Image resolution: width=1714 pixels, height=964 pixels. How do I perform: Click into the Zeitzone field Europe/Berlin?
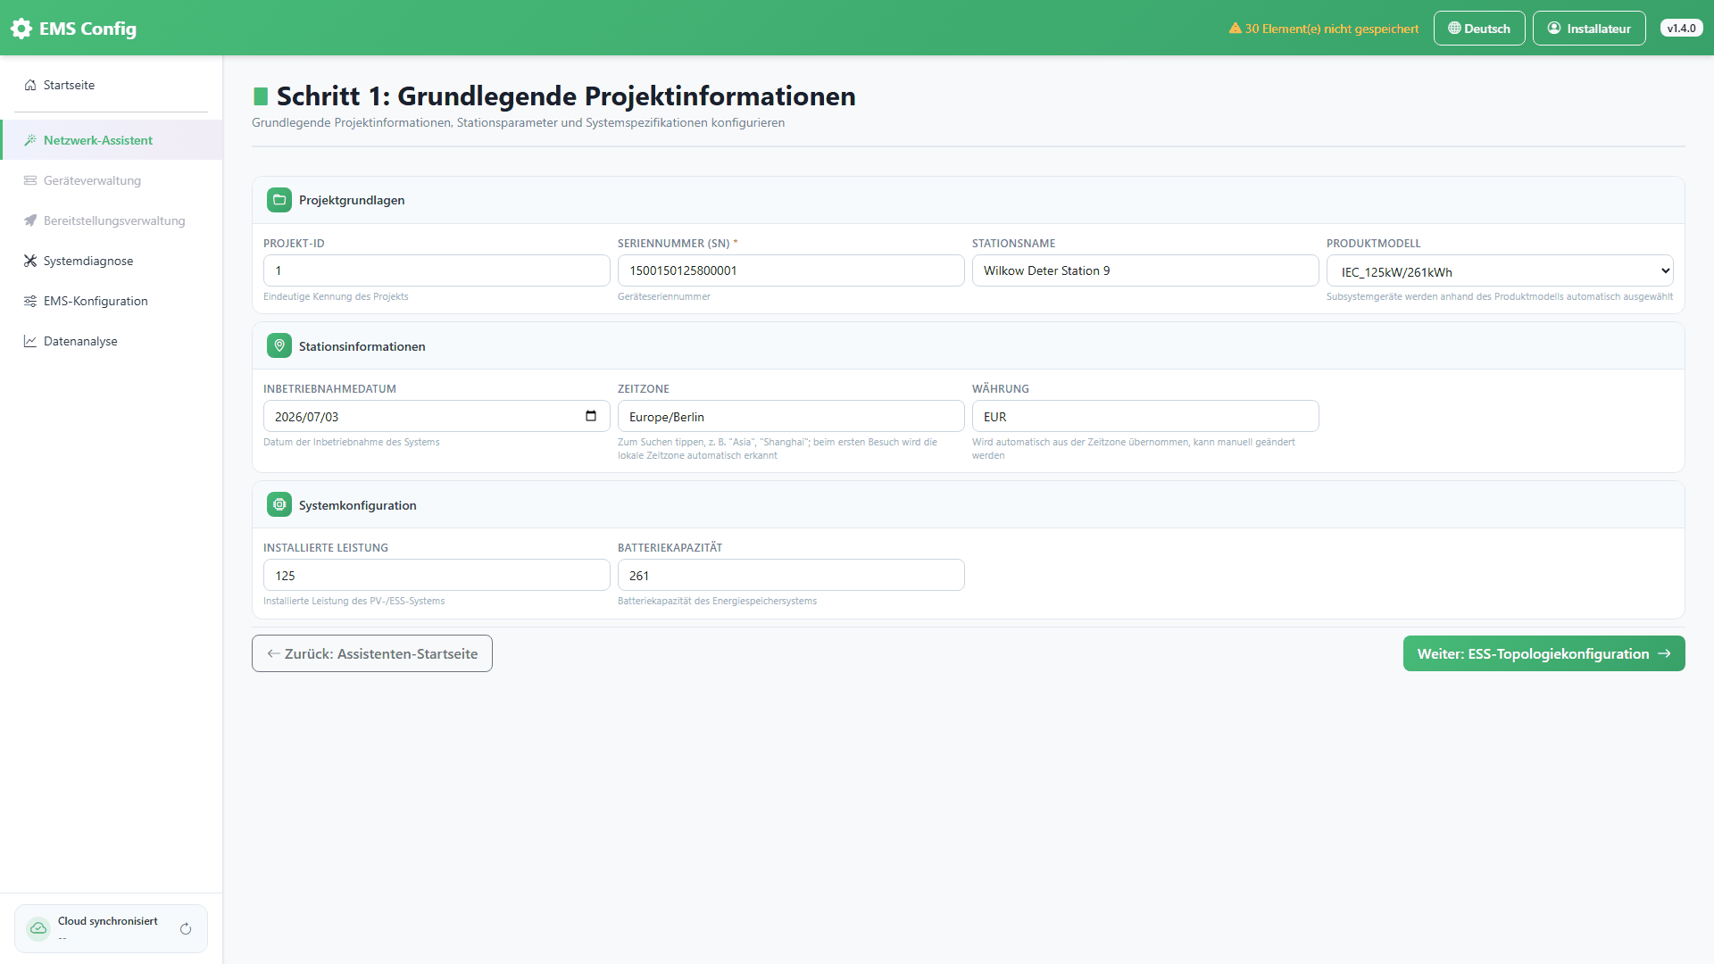[791, 416]
